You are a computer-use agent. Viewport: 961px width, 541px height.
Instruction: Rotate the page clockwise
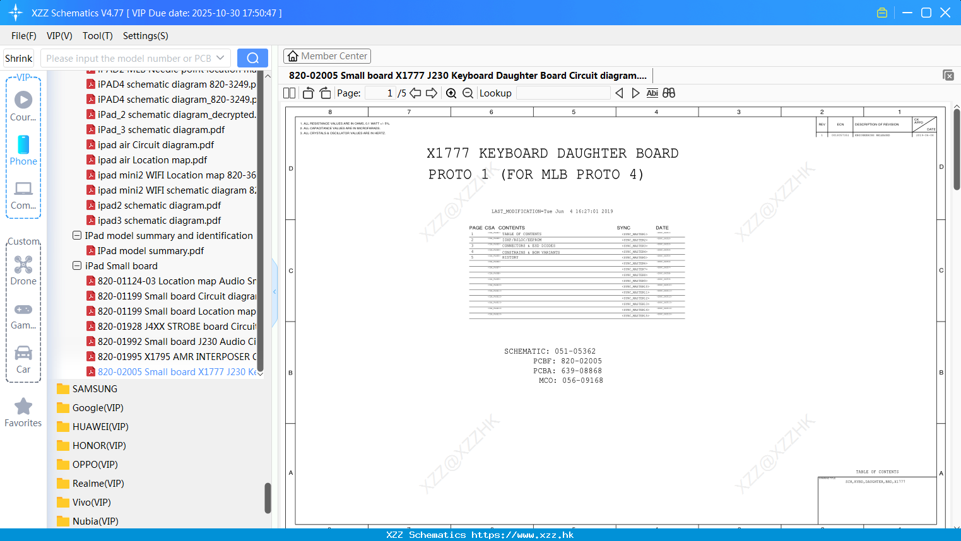(x=325, y=93)
